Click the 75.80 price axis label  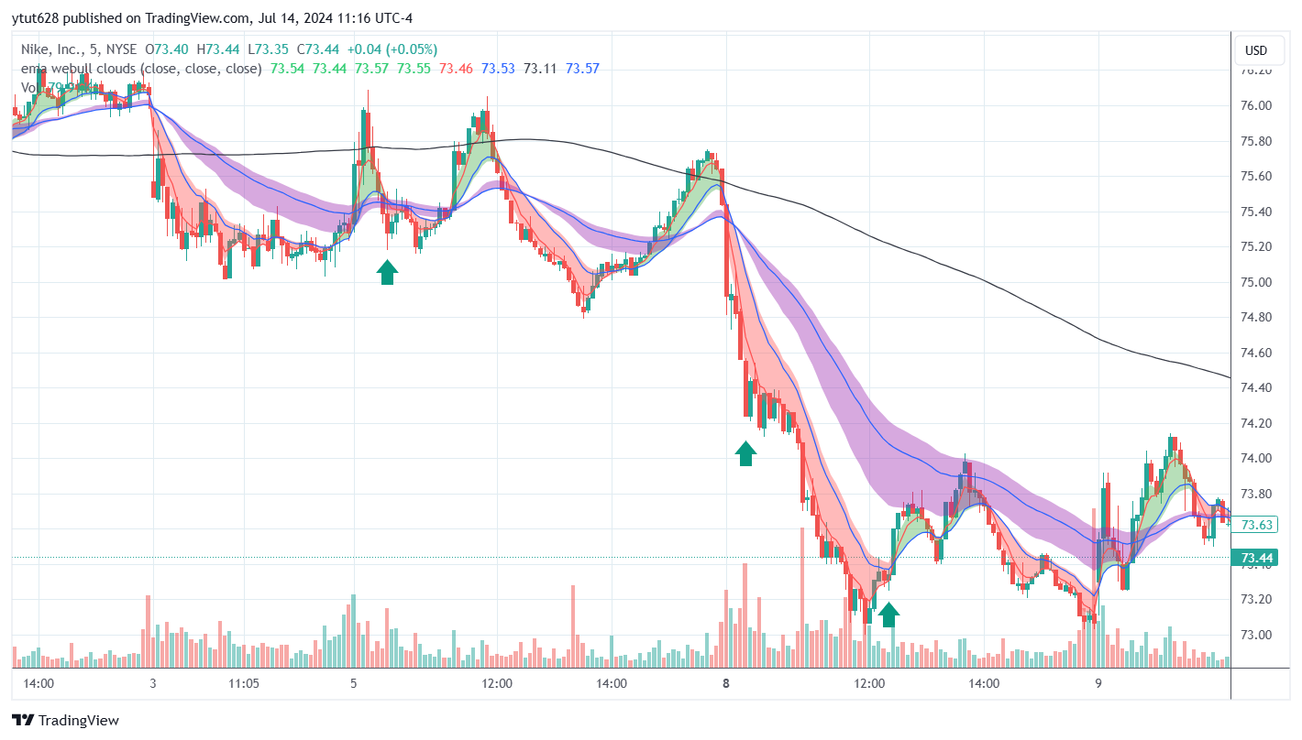point(1256,141)
